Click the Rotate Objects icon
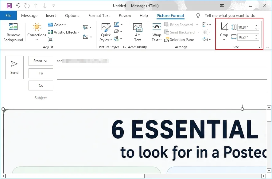Image resolution: width=272 pixels, height=179 pixels. [x=205, y=39]
